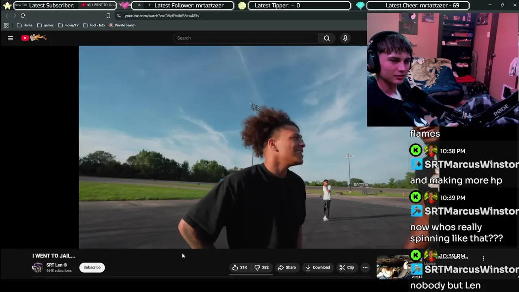Share the I WENT TO JAIL video

287,267
